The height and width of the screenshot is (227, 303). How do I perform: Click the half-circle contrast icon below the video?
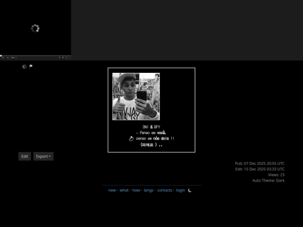[x=24, y=67]
